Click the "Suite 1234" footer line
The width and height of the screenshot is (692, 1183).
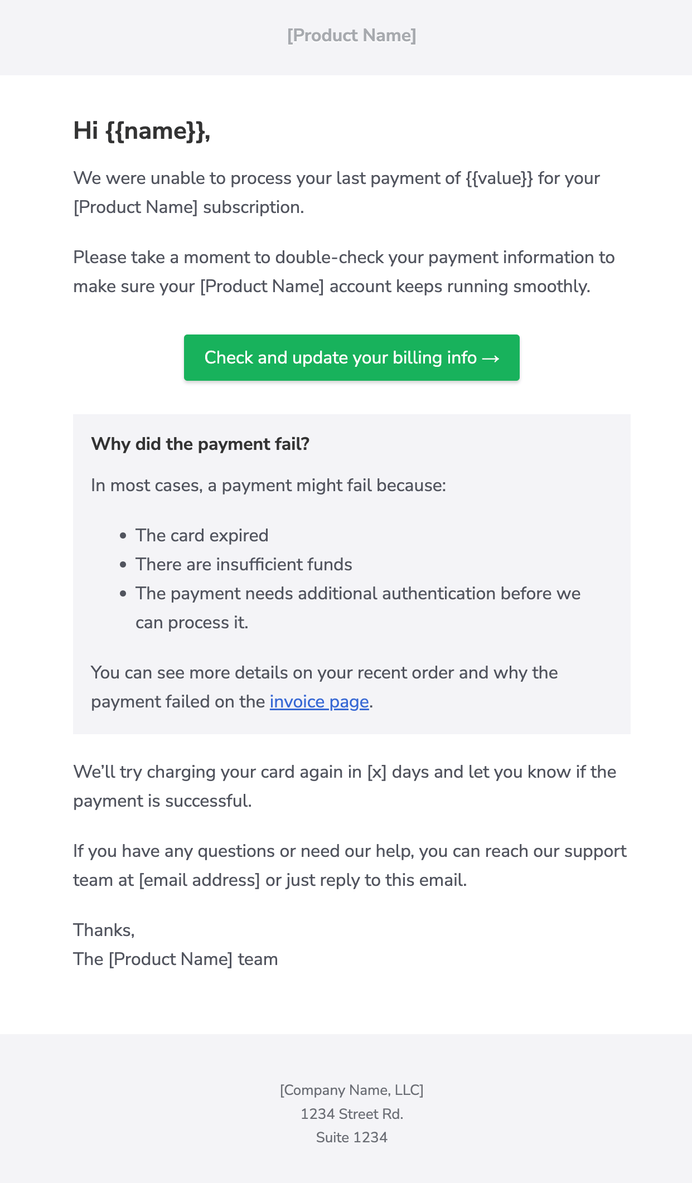[351, 1138]
